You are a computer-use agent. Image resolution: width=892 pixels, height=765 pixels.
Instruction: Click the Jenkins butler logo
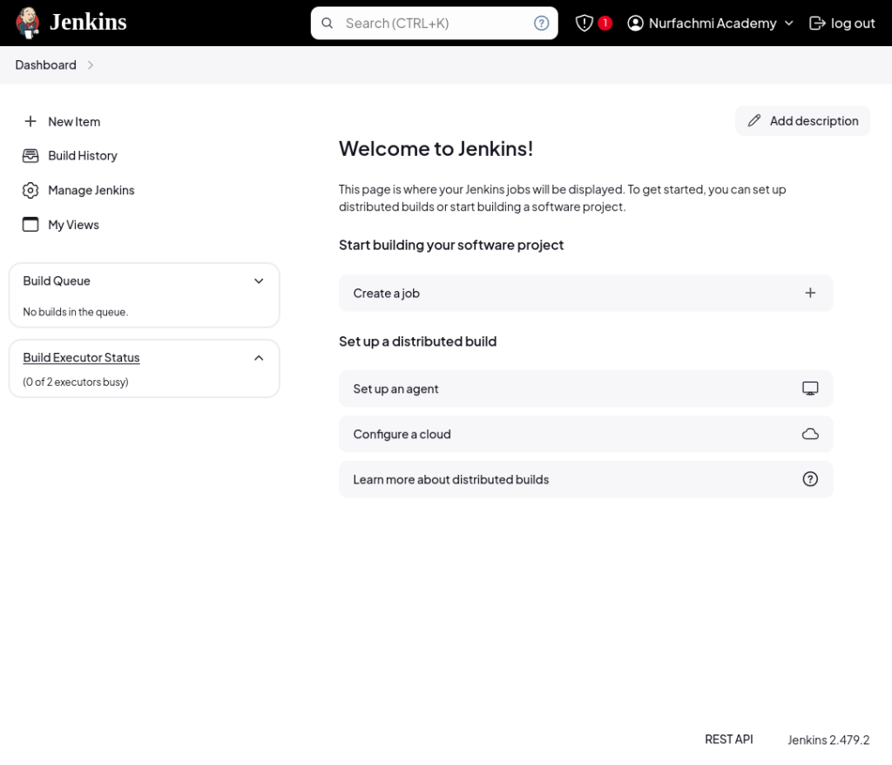coord(27,23)
